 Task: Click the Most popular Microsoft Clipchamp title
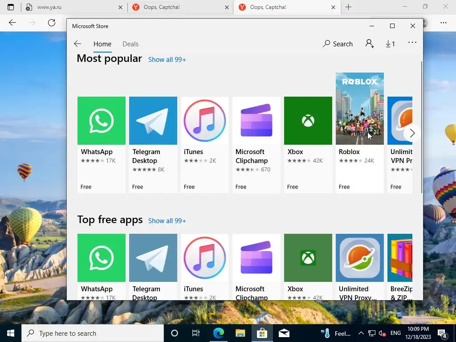[x=252, y=156]
